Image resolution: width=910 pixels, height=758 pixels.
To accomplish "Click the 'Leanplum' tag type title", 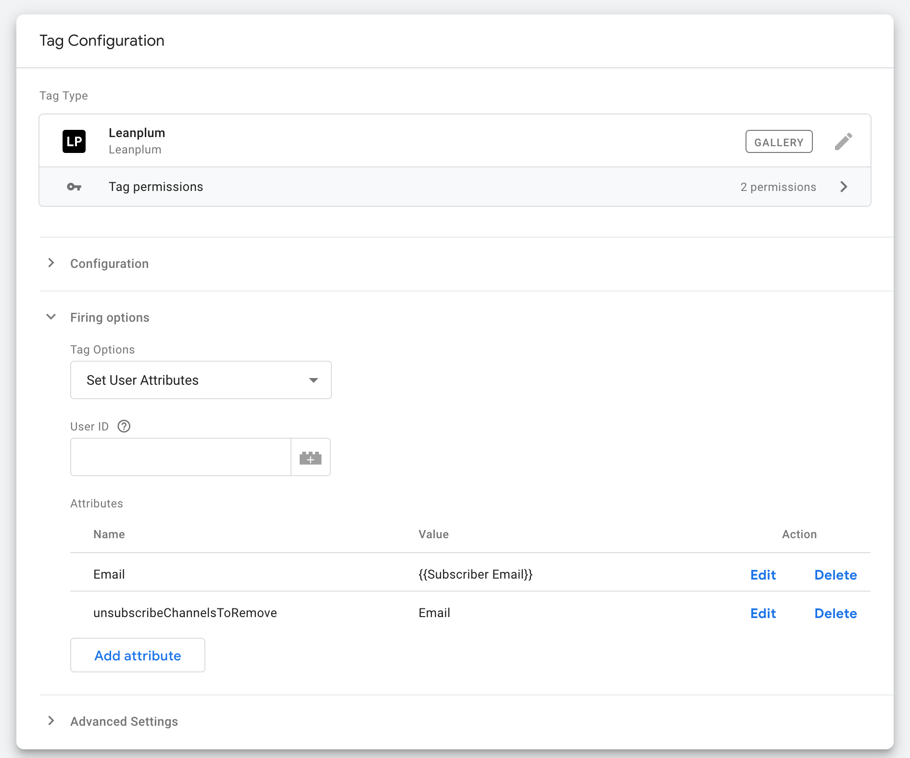I will click(x=137, y=133).
